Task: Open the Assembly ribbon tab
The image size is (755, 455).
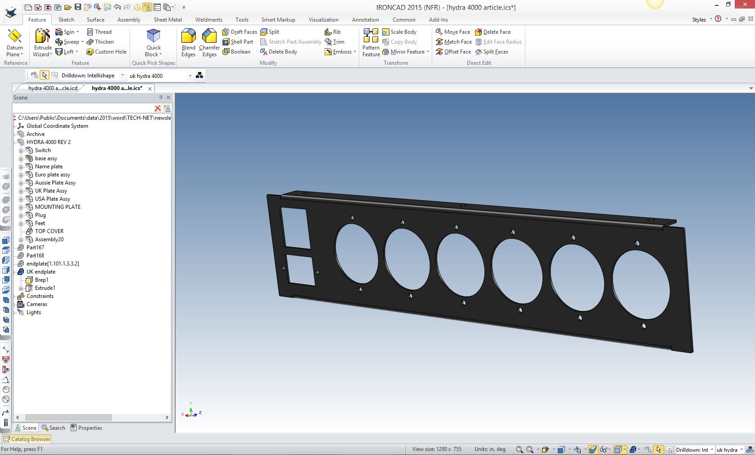Action: pos(129,20)
